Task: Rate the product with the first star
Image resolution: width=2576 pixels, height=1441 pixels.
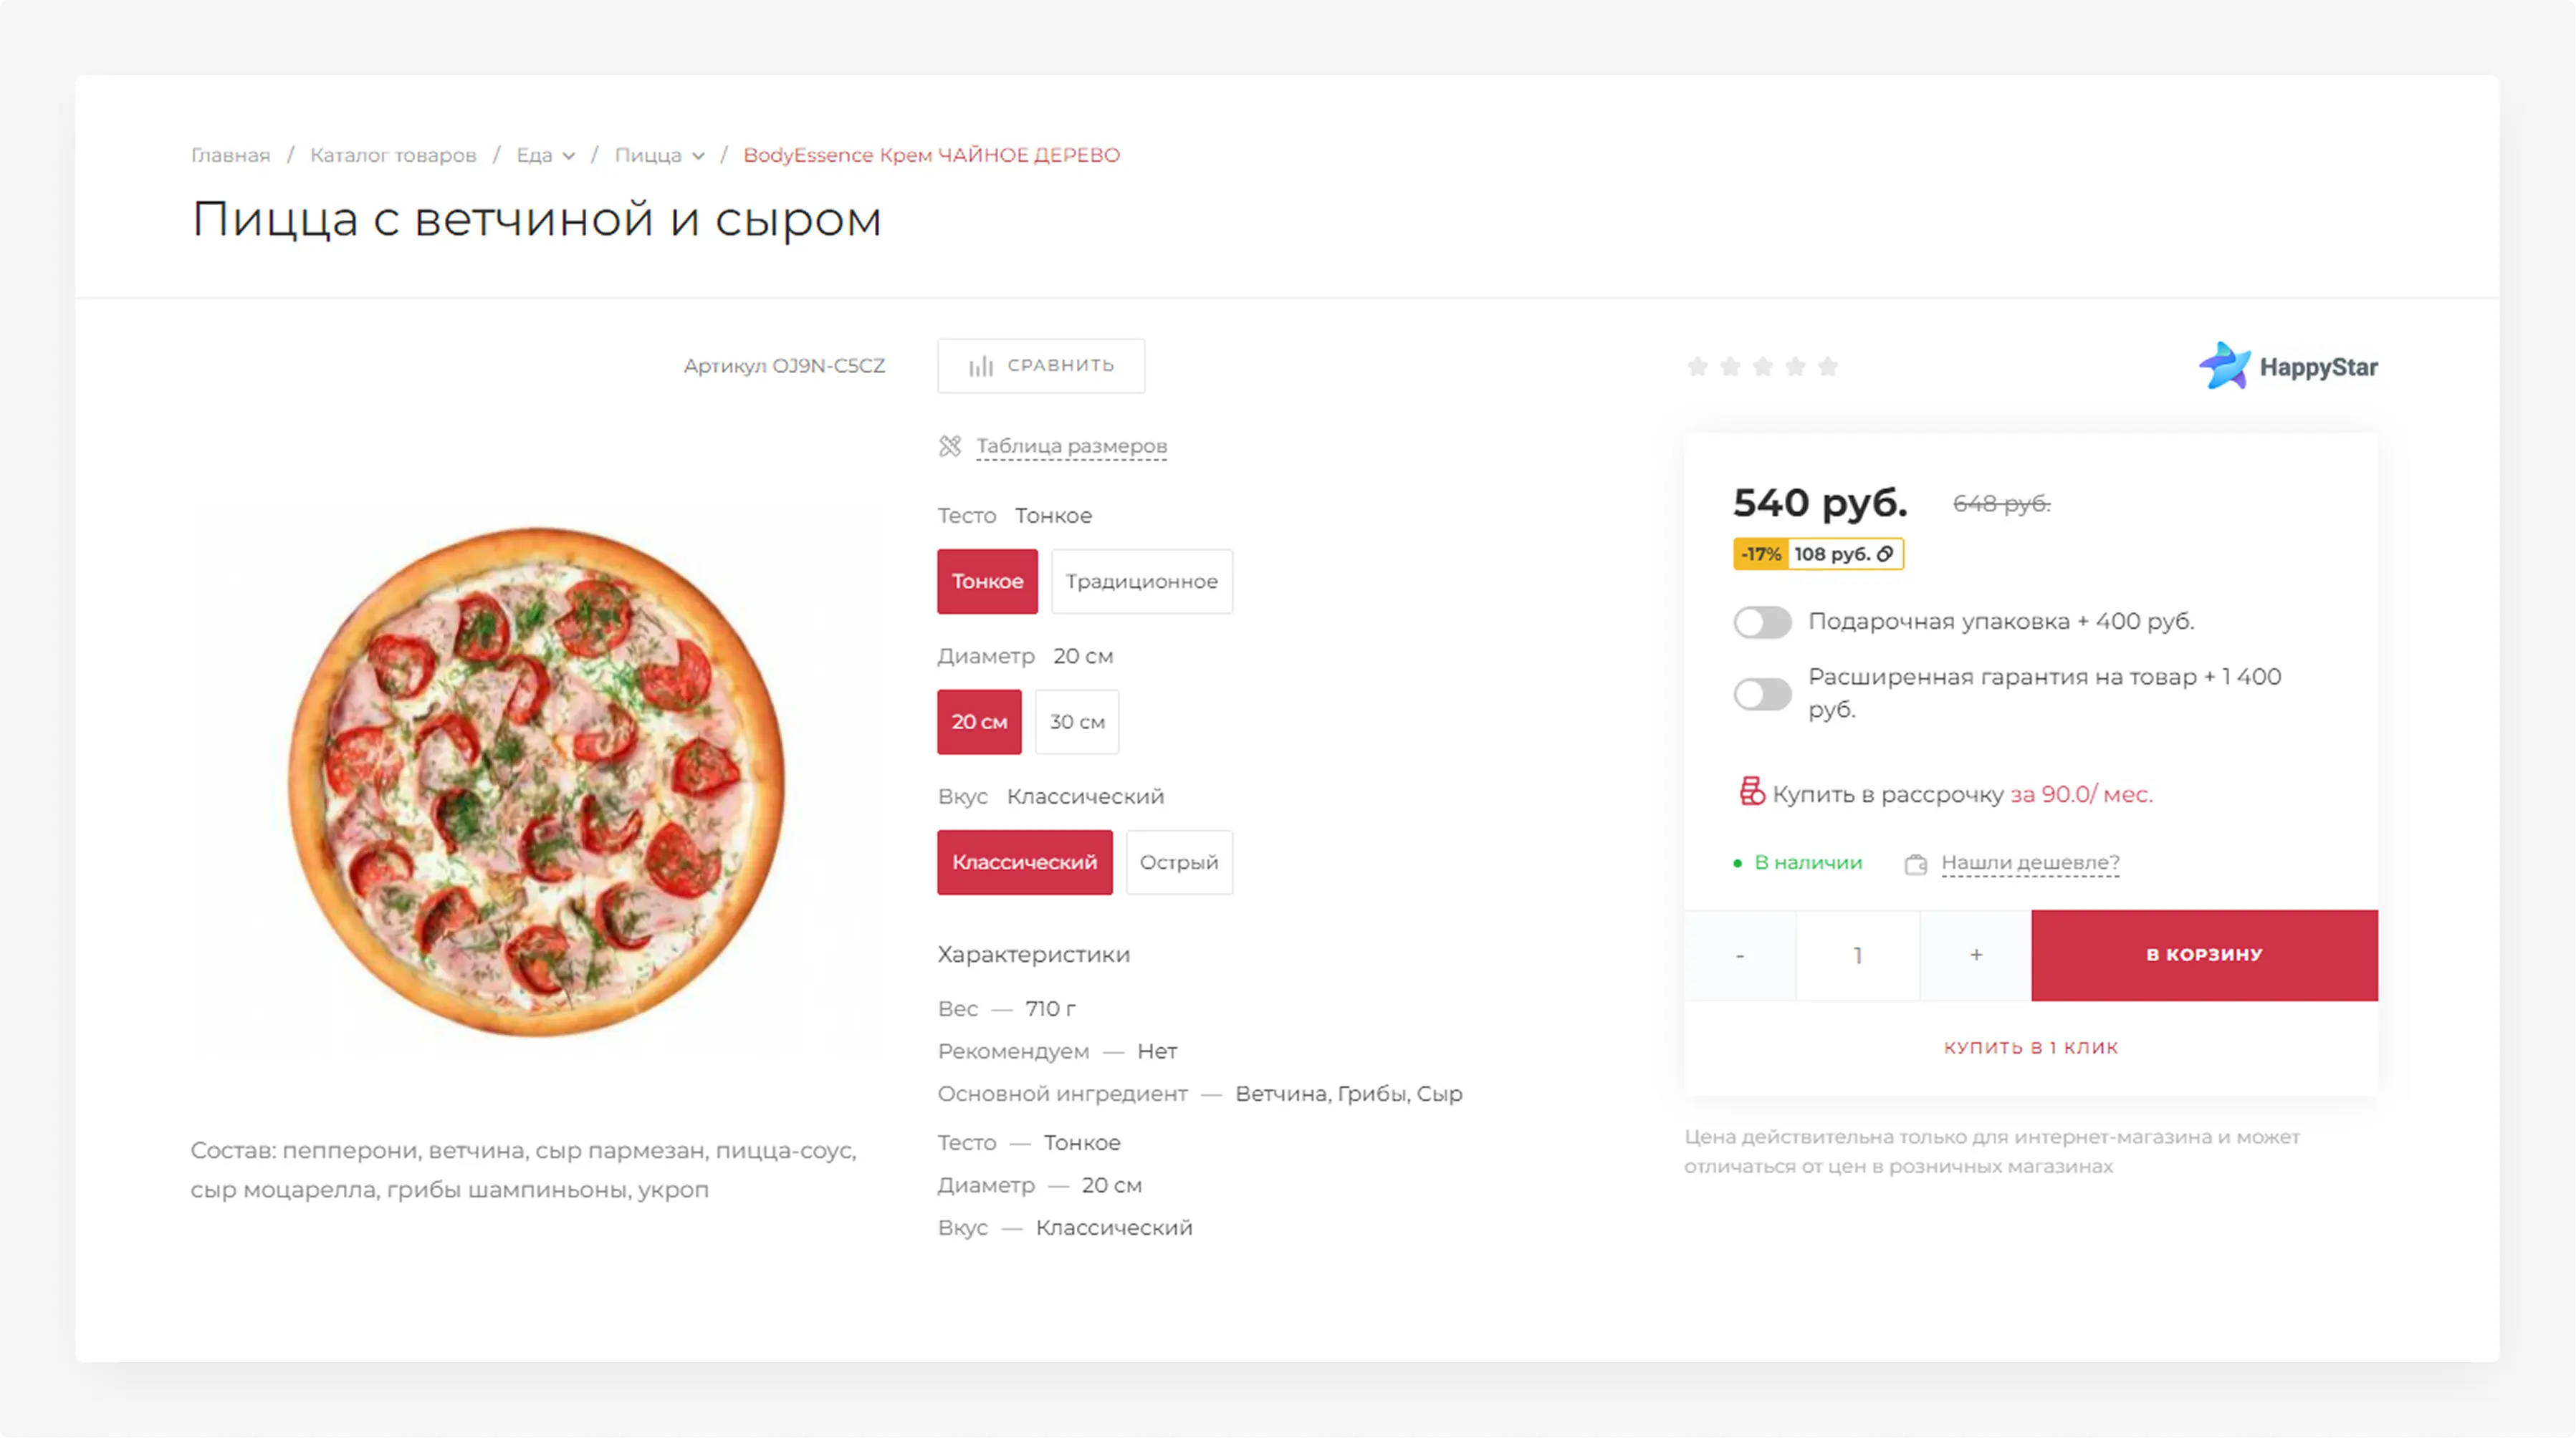Action: click(1697, 367)
